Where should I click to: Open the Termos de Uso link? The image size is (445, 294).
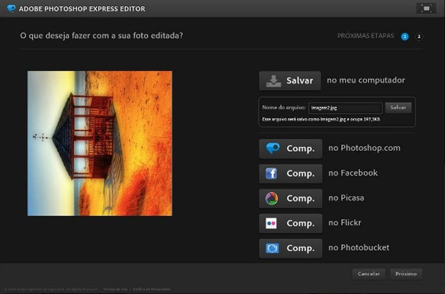pos(115,289)
